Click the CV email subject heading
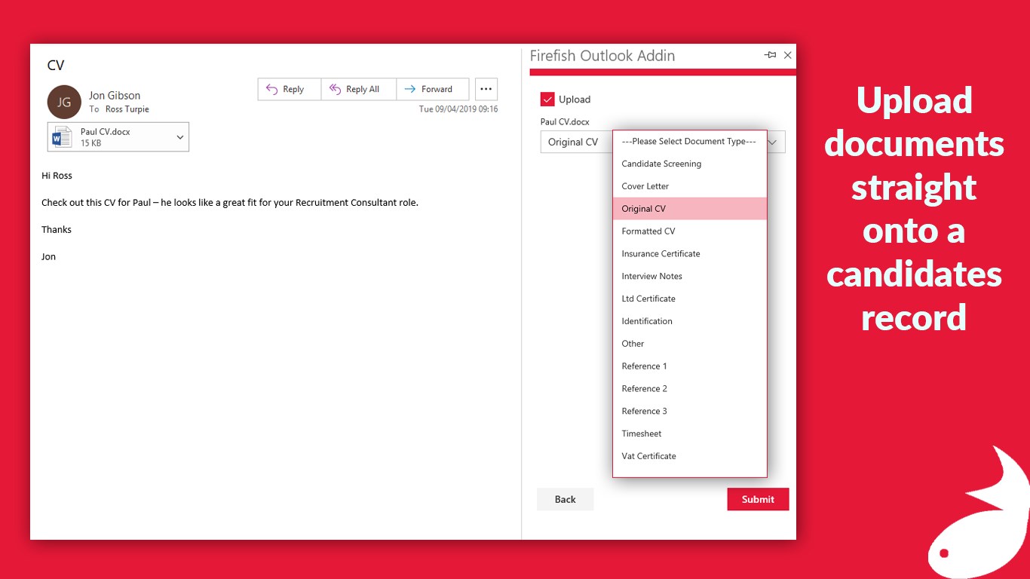Screen dimensions: 1030x579 [56, 66]
